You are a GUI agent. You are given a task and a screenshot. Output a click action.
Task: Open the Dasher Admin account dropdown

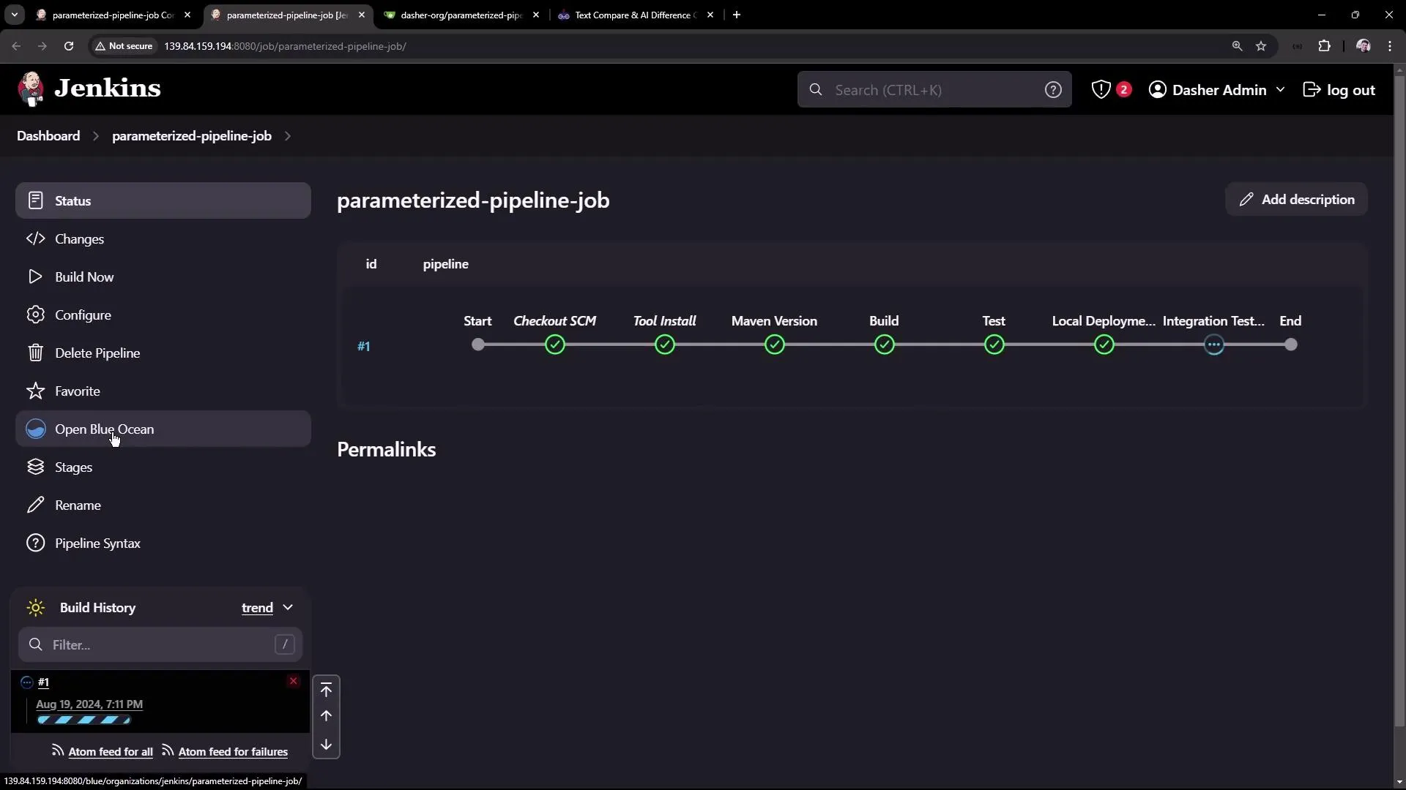point(1218,89)
